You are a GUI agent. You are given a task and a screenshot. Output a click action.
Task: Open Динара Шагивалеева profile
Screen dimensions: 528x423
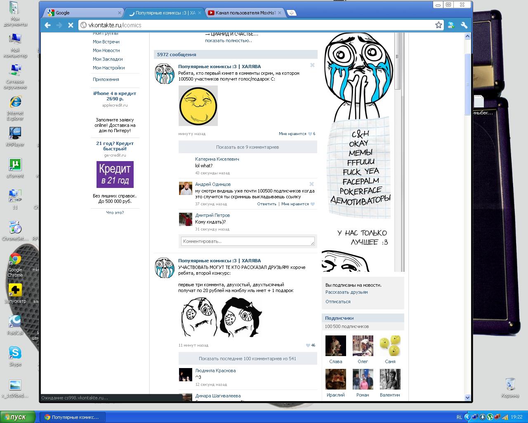218,396
